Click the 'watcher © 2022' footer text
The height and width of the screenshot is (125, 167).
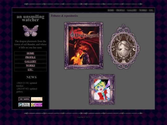tap(83, 117)
